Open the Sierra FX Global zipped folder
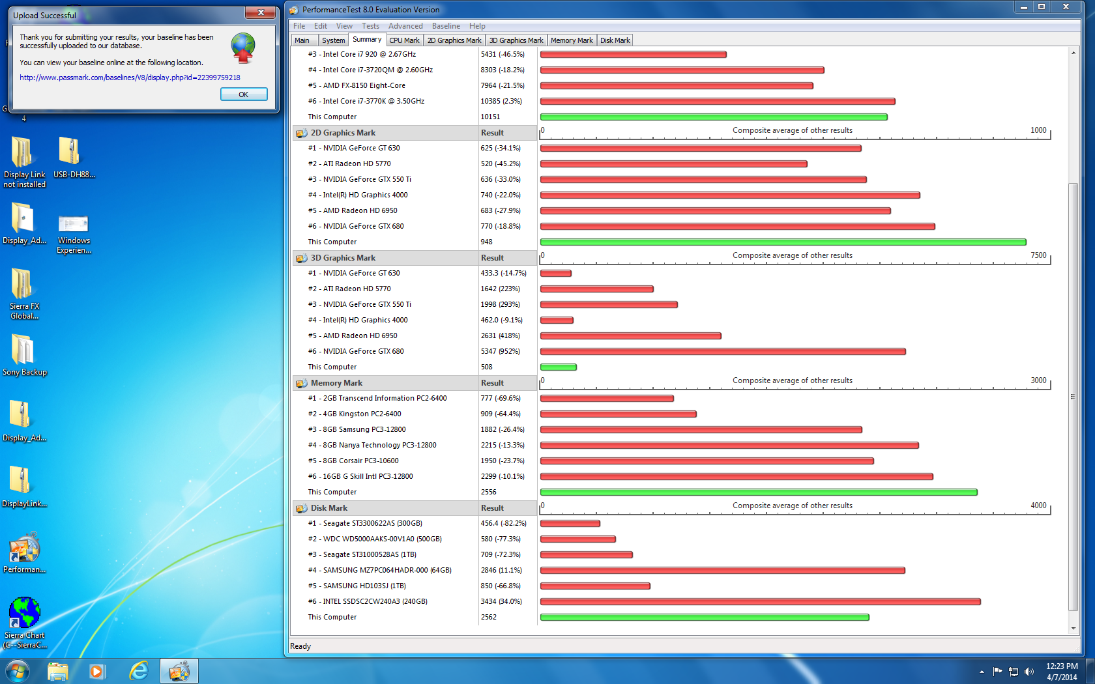 point(24,293)
